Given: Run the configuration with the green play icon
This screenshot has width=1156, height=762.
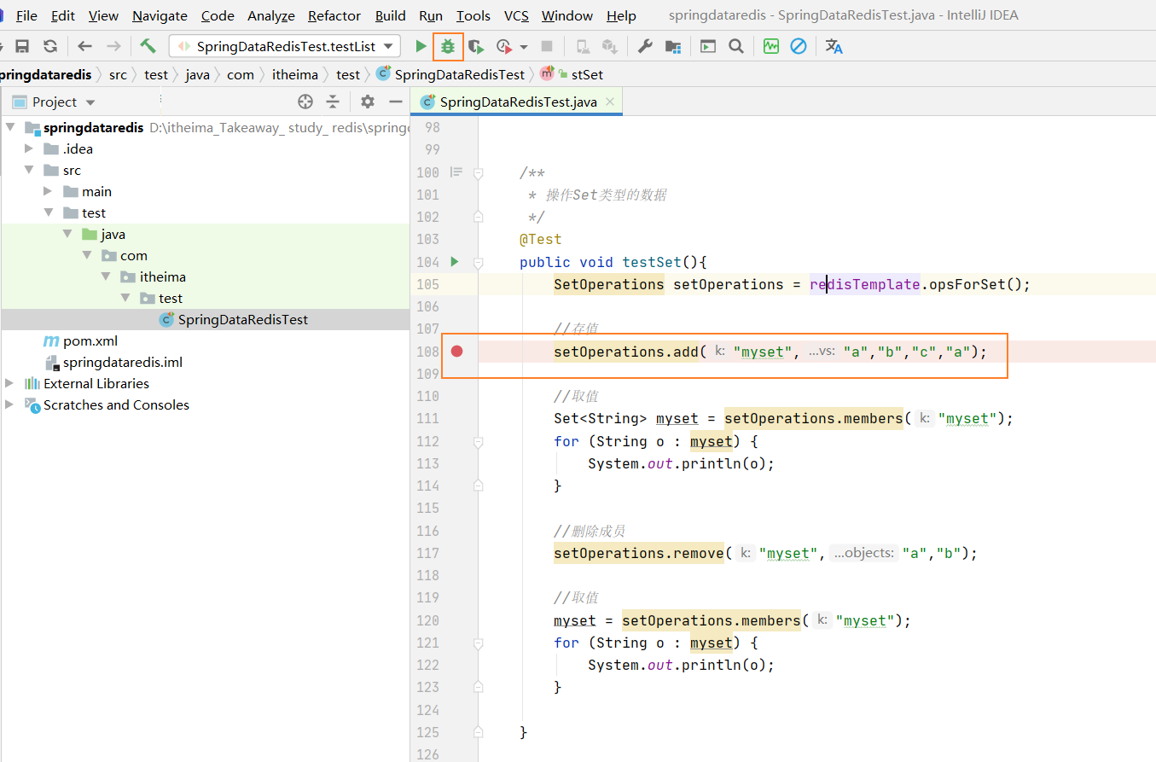Looking at the screenshot, I should [421, 46].
